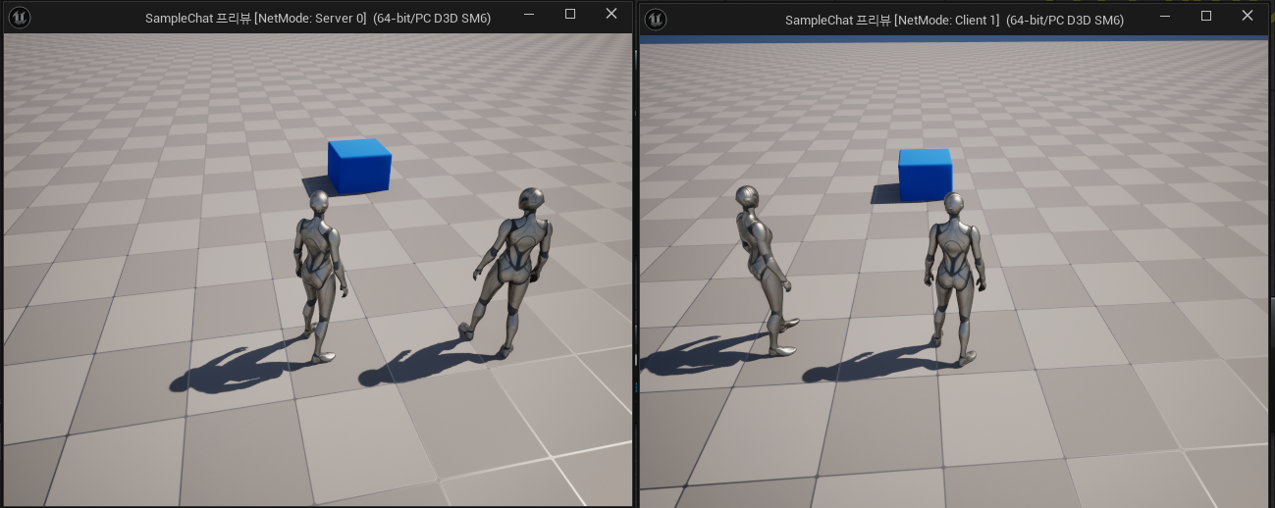Click the right mannequin in Client 1 viewport
The width and height of the screenshot is (1275, 508).
pos(953,279)
